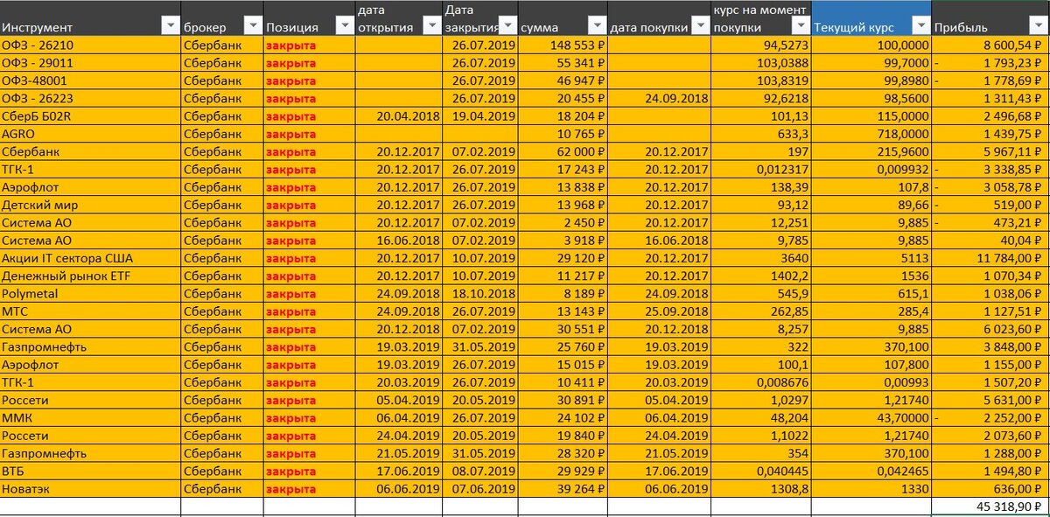Click the current rate 215,9600 cell
This screenshot has width=1050, height=517.
[x=871, y=151]
